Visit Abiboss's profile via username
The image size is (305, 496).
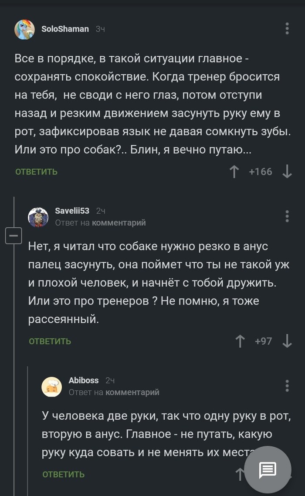coord(84,380)
